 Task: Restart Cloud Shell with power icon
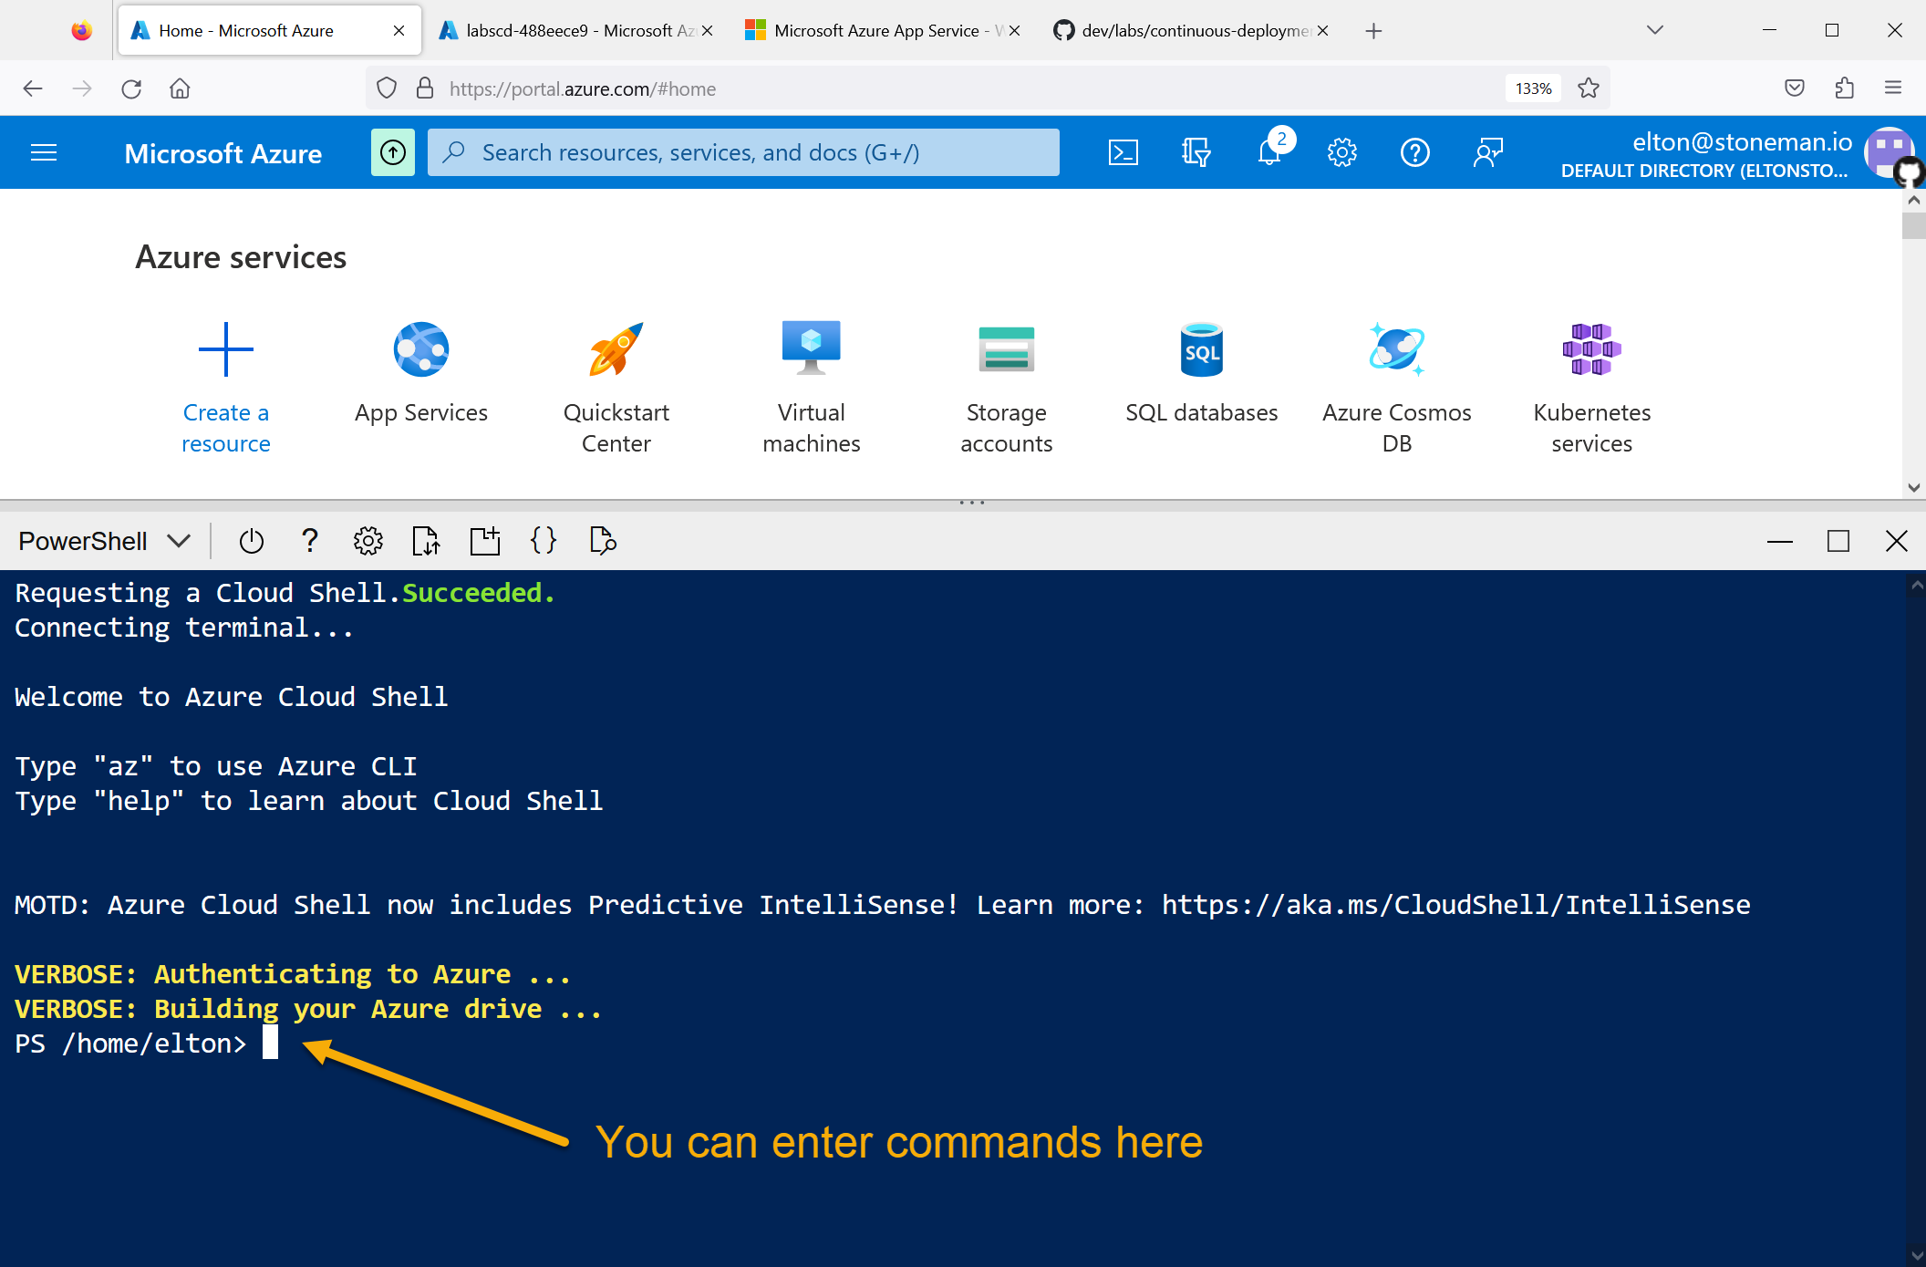252,541
